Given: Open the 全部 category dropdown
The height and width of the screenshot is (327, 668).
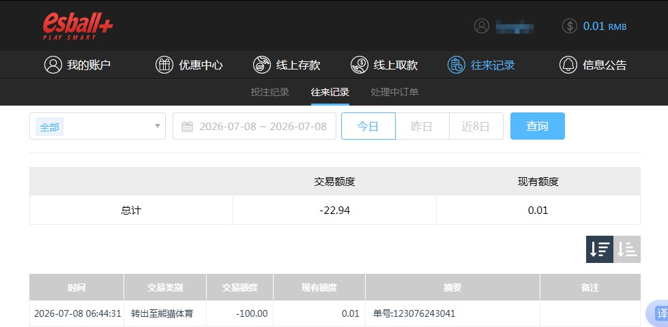Looking at the screenshot, I should point(98,126).
